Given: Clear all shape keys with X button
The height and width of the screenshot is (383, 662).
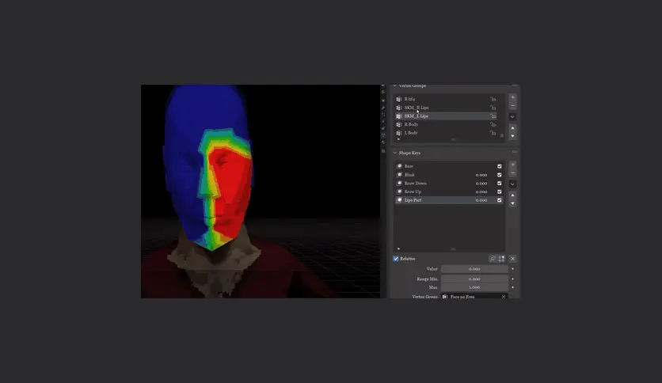Looking at the screenshot, I should pyautogui.click(x=512, y=259).
